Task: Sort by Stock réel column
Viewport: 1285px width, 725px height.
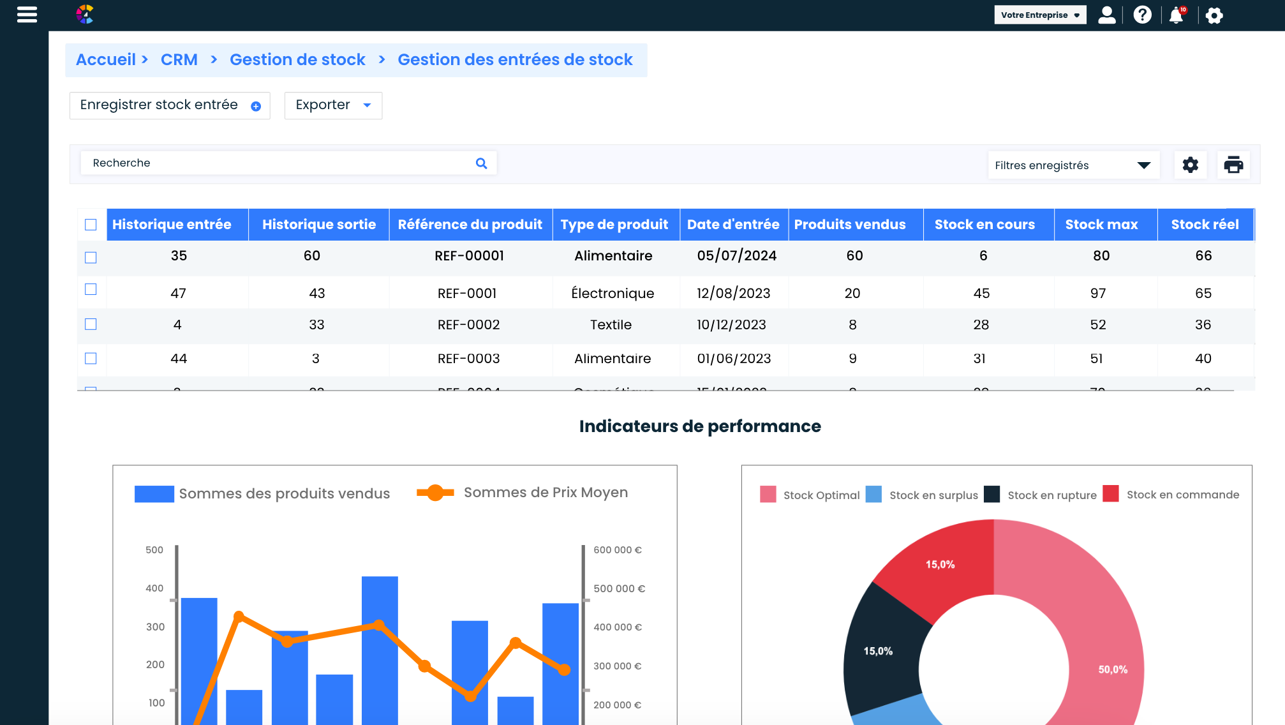Action: (x=1205, y=225)
